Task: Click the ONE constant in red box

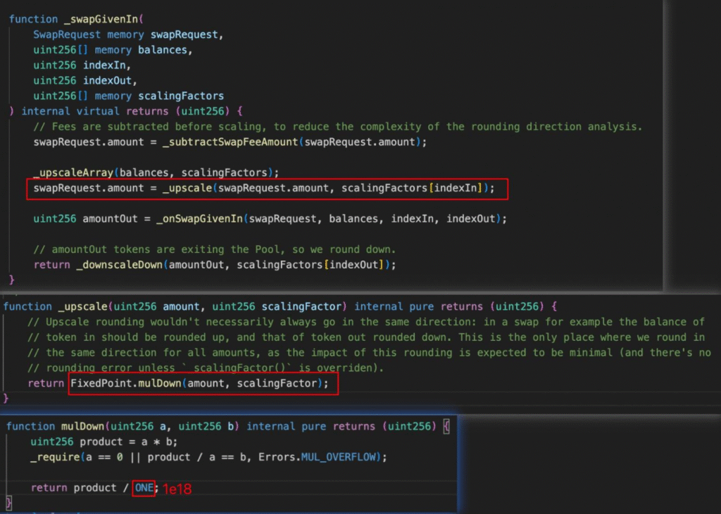Action: (144, 487)
